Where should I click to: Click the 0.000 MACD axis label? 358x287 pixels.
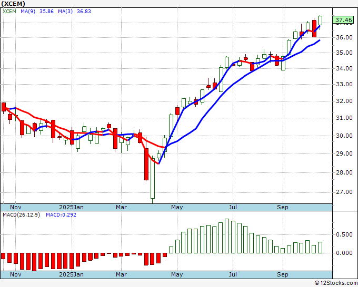point(344,253)
